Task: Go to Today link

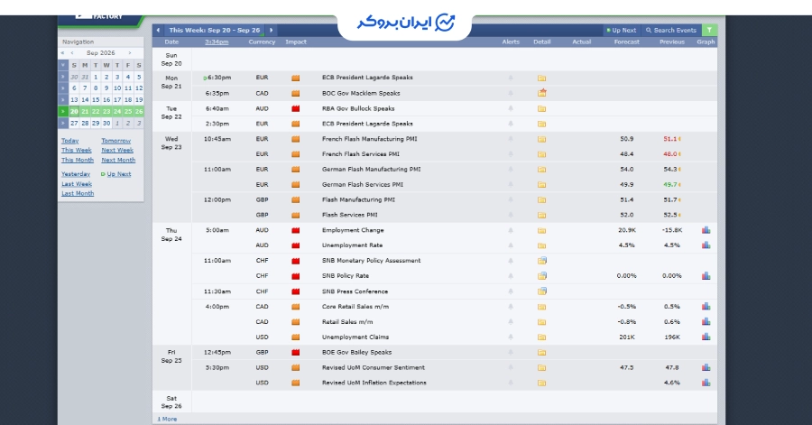Action: [x=69, y=141]
